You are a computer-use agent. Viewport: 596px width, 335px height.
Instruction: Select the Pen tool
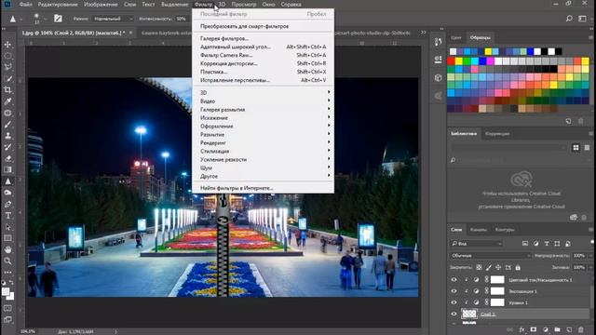(x=7, y=204)
